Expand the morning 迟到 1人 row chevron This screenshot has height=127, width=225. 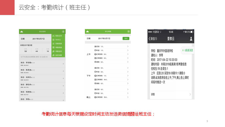tap(128, 46)
